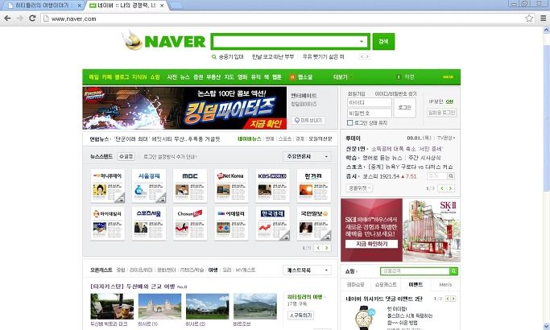Click the green 검색 search button
Viewport: 550px width, 330px height.
pos(383,41)
